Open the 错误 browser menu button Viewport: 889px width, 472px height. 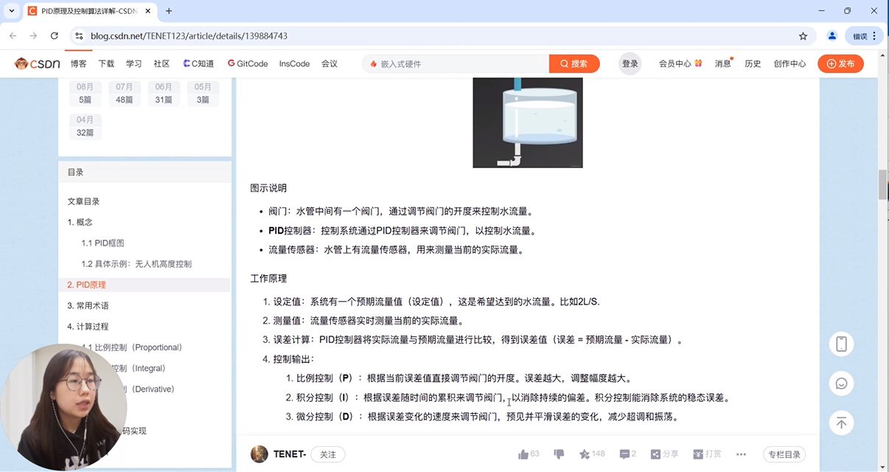click(x=865, y=35)
